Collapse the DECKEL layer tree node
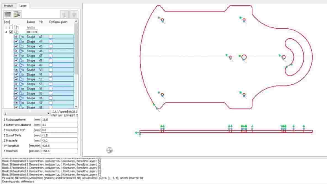Screen dimensions: 327x184 pyautogui.click(x=6, y=32)
